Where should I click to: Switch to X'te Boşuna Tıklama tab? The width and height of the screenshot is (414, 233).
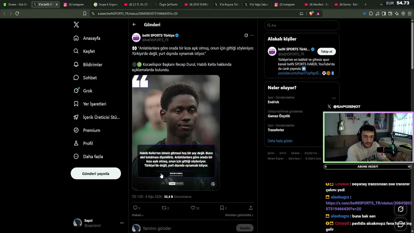pos(226,5)
